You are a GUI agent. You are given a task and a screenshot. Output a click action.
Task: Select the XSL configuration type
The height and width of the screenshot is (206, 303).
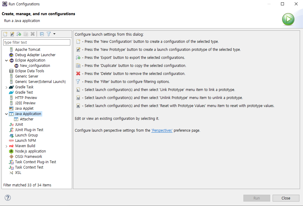18,173
